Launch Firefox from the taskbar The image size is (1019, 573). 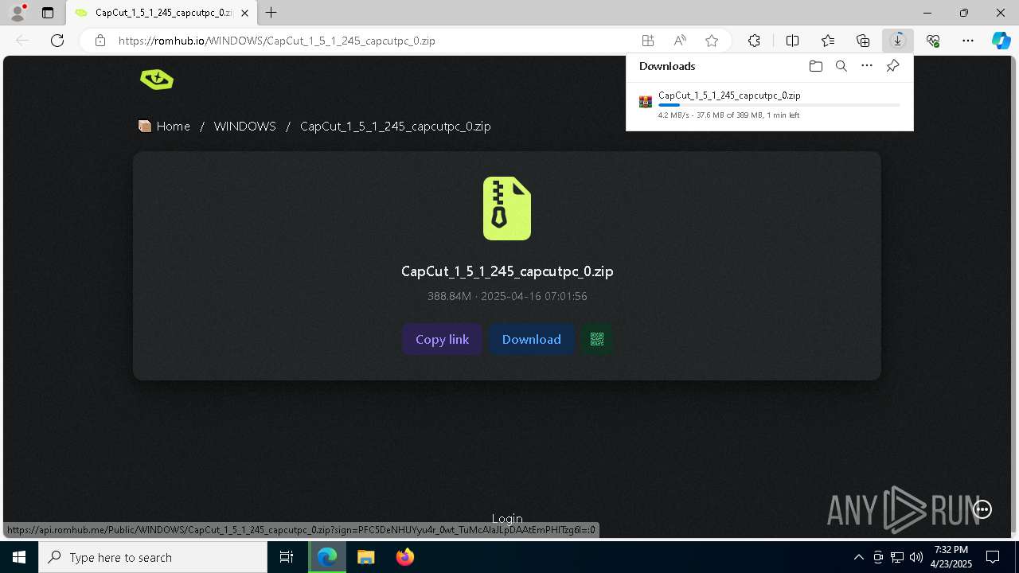click(x=405, y=557)
